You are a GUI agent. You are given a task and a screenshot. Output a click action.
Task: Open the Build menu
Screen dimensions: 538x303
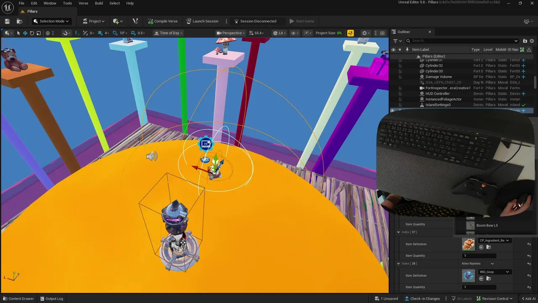coord(99,3)
